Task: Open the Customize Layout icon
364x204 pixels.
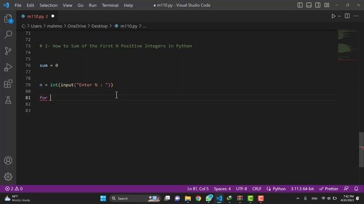Action: coord(327,5)
